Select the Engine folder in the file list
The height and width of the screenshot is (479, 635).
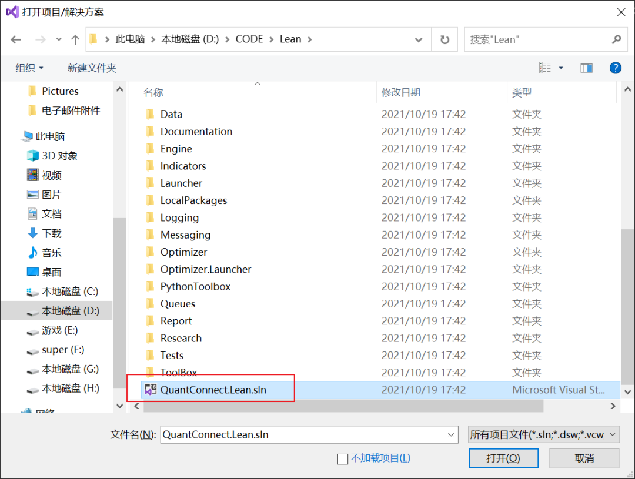(x=175, y=149)
